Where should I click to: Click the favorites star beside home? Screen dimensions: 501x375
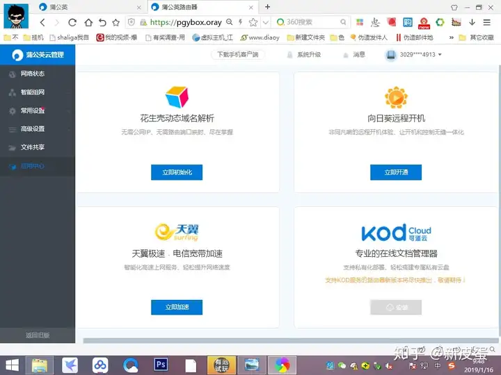click(116, 22)
